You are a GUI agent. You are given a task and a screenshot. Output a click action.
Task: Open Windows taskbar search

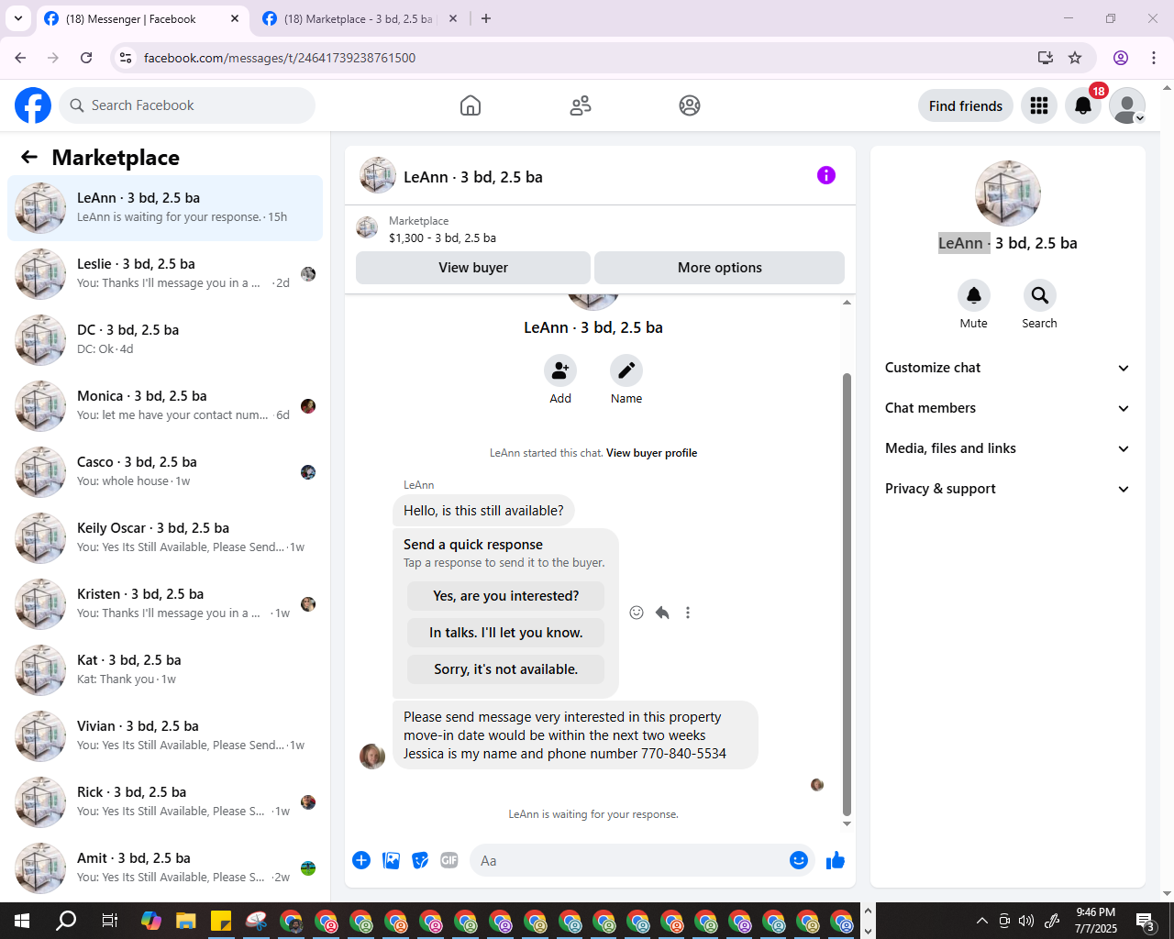tap(66, 921)
